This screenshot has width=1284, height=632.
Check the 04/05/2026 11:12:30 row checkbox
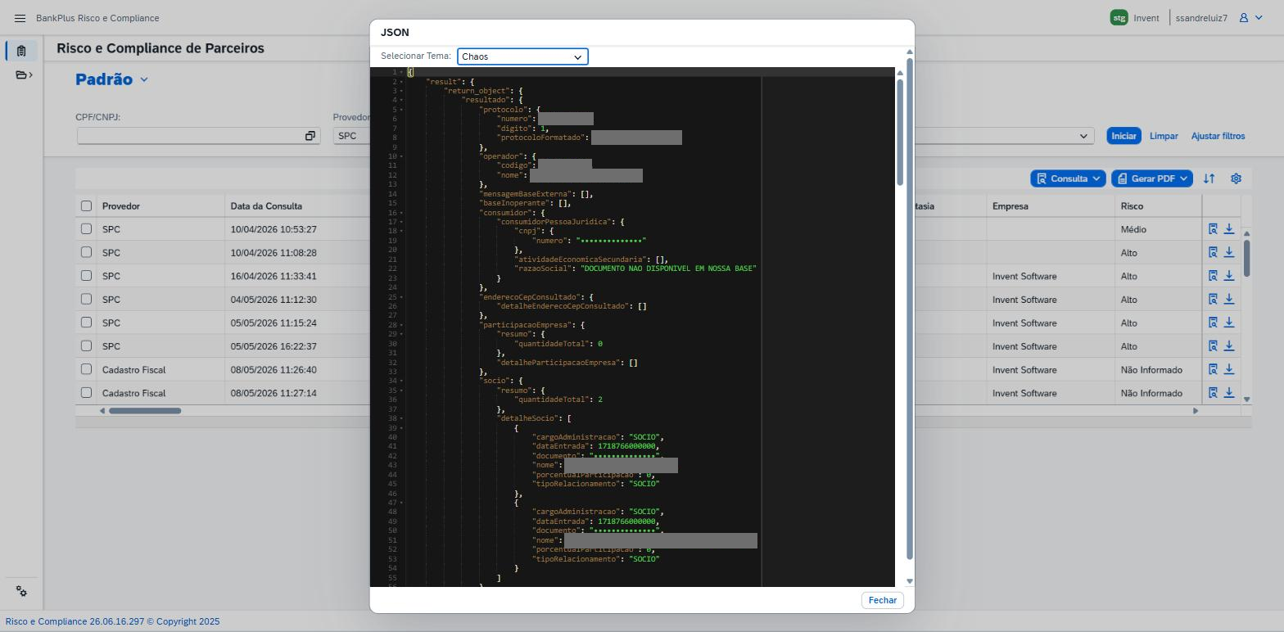pyautogui.click(x=86, y=299)
